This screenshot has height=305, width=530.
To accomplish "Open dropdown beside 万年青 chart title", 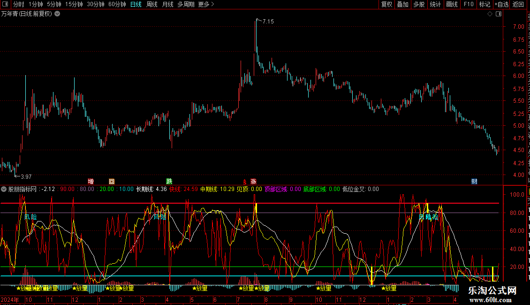I will pyautogui.click(x=58, y=14).
